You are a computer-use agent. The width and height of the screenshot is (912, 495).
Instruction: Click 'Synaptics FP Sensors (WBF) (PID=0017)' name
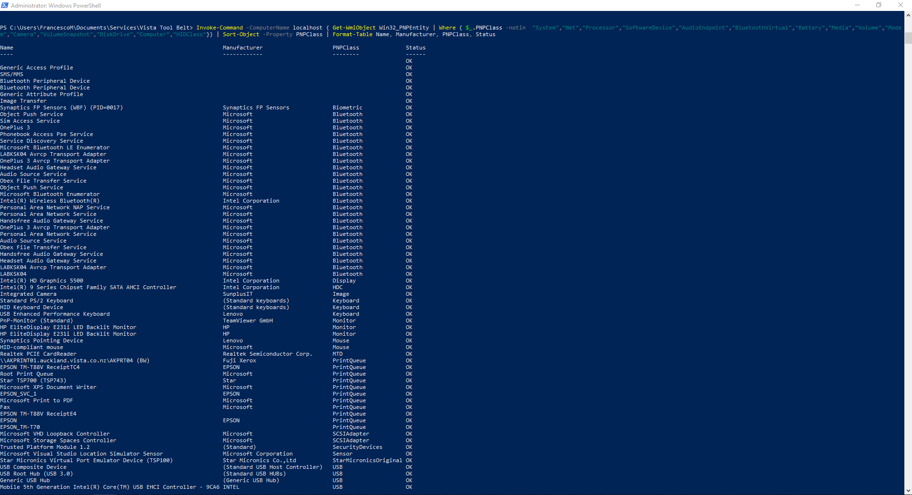click(x=61, y=107)
